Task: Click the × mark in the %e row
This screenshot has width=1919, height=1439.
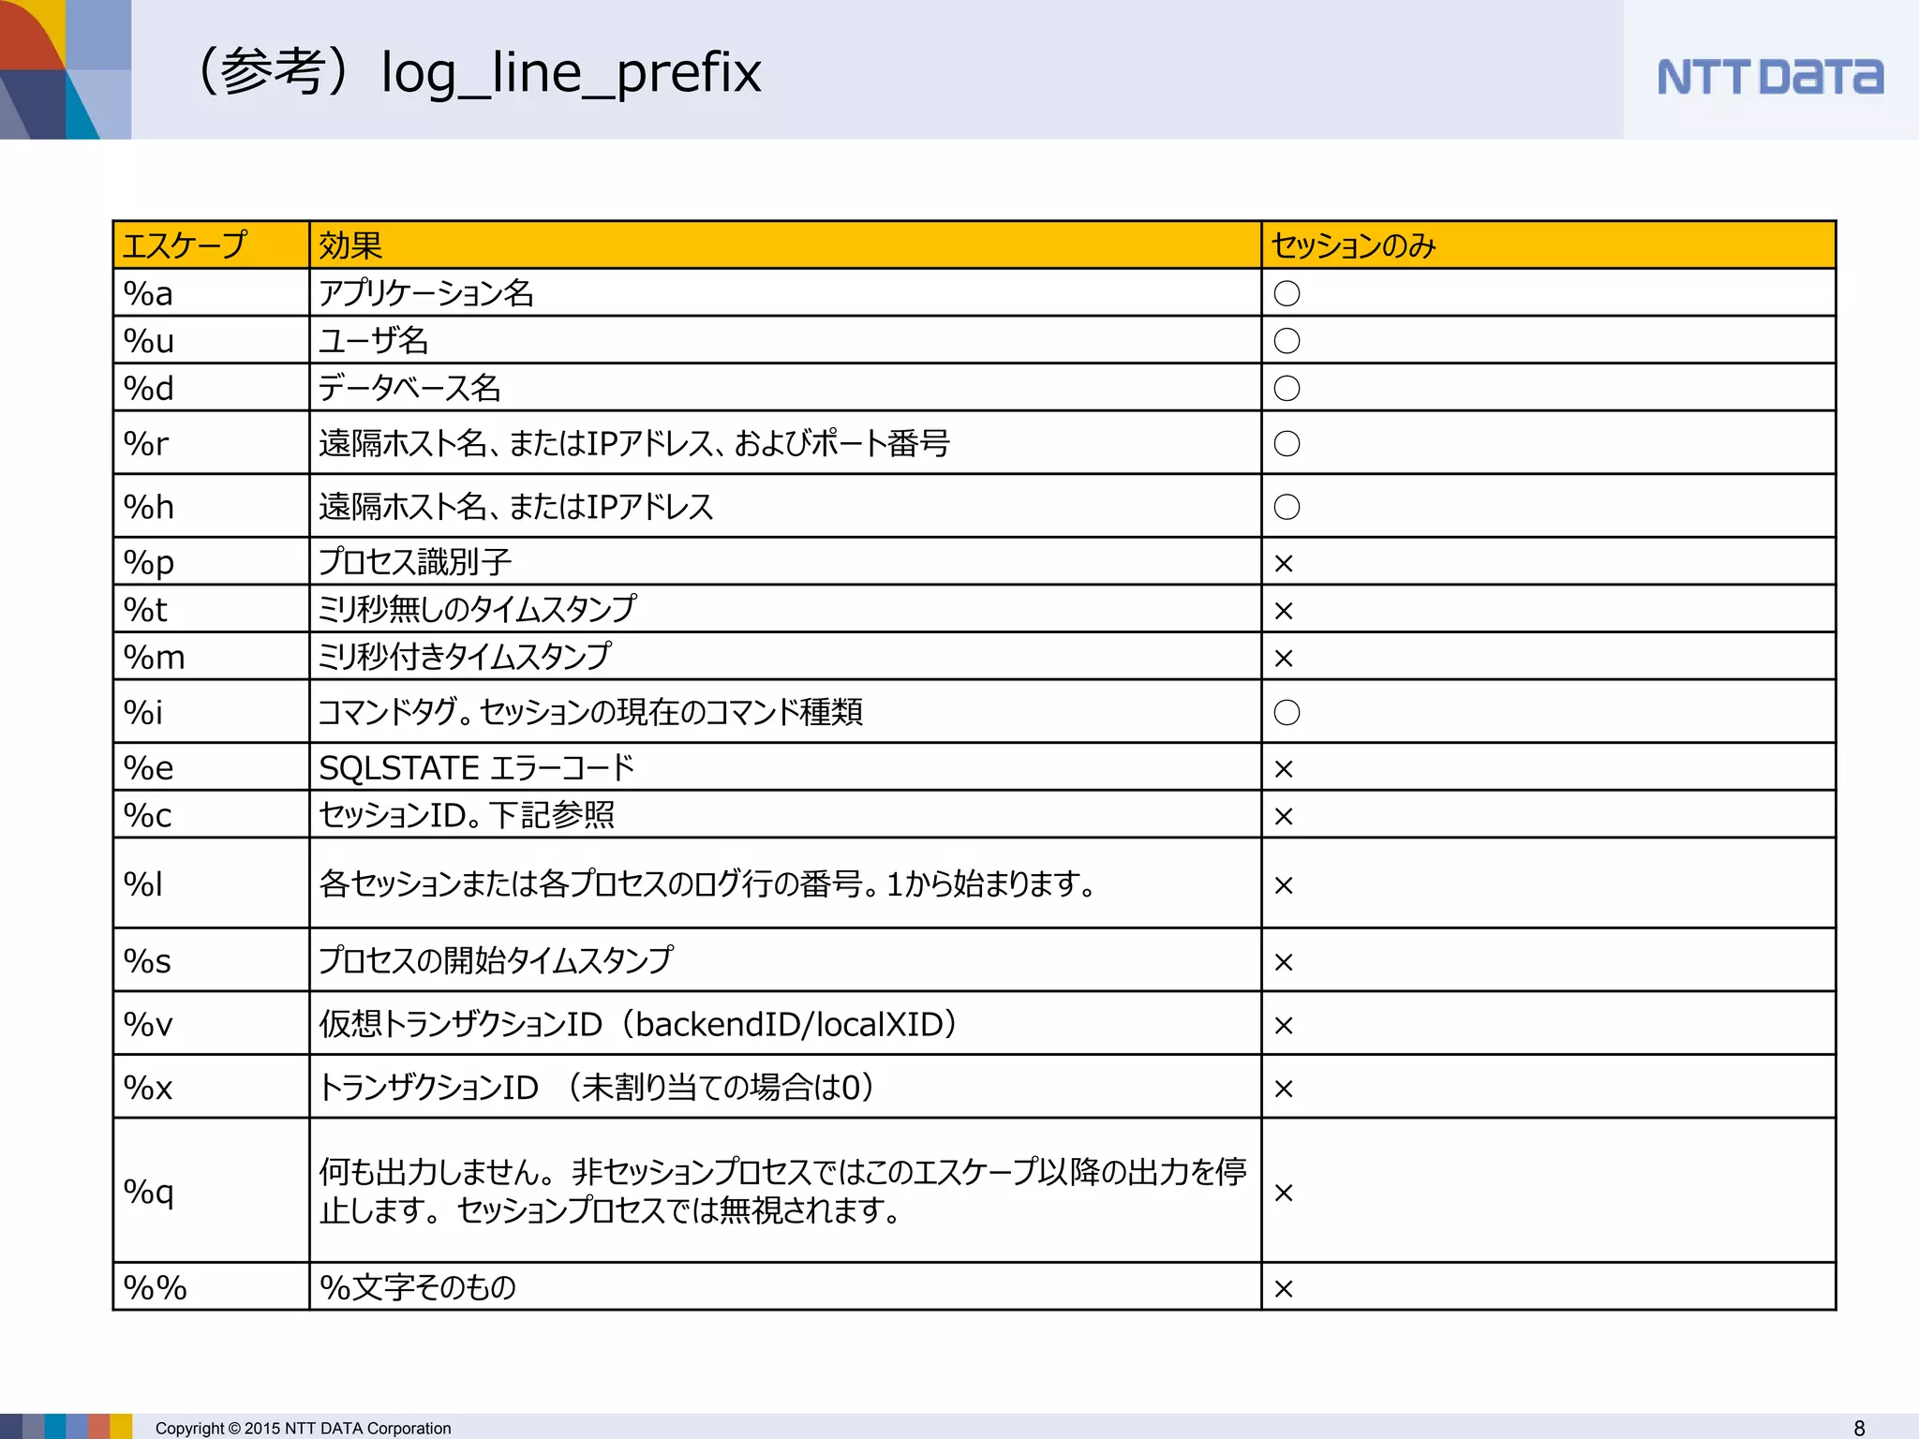Action: click(1284, 769)
